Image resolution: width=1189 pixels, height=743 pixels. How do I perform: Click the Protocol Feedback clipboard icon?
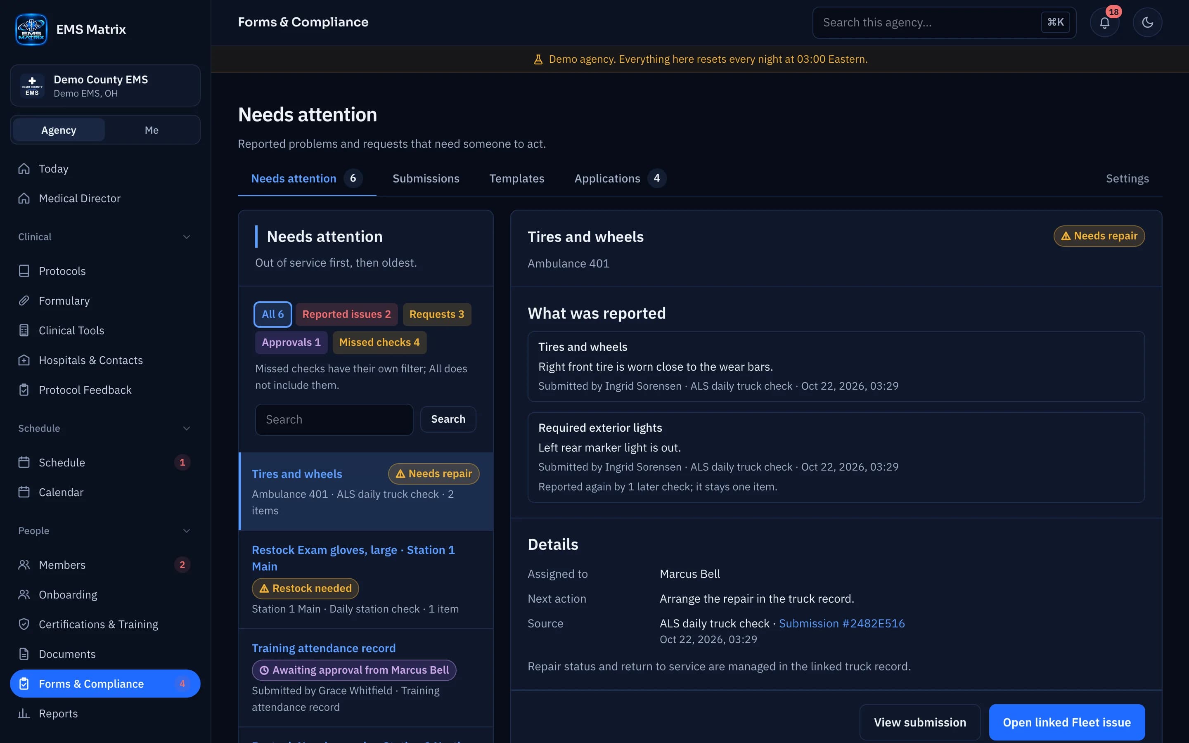(x=24, y=390)
